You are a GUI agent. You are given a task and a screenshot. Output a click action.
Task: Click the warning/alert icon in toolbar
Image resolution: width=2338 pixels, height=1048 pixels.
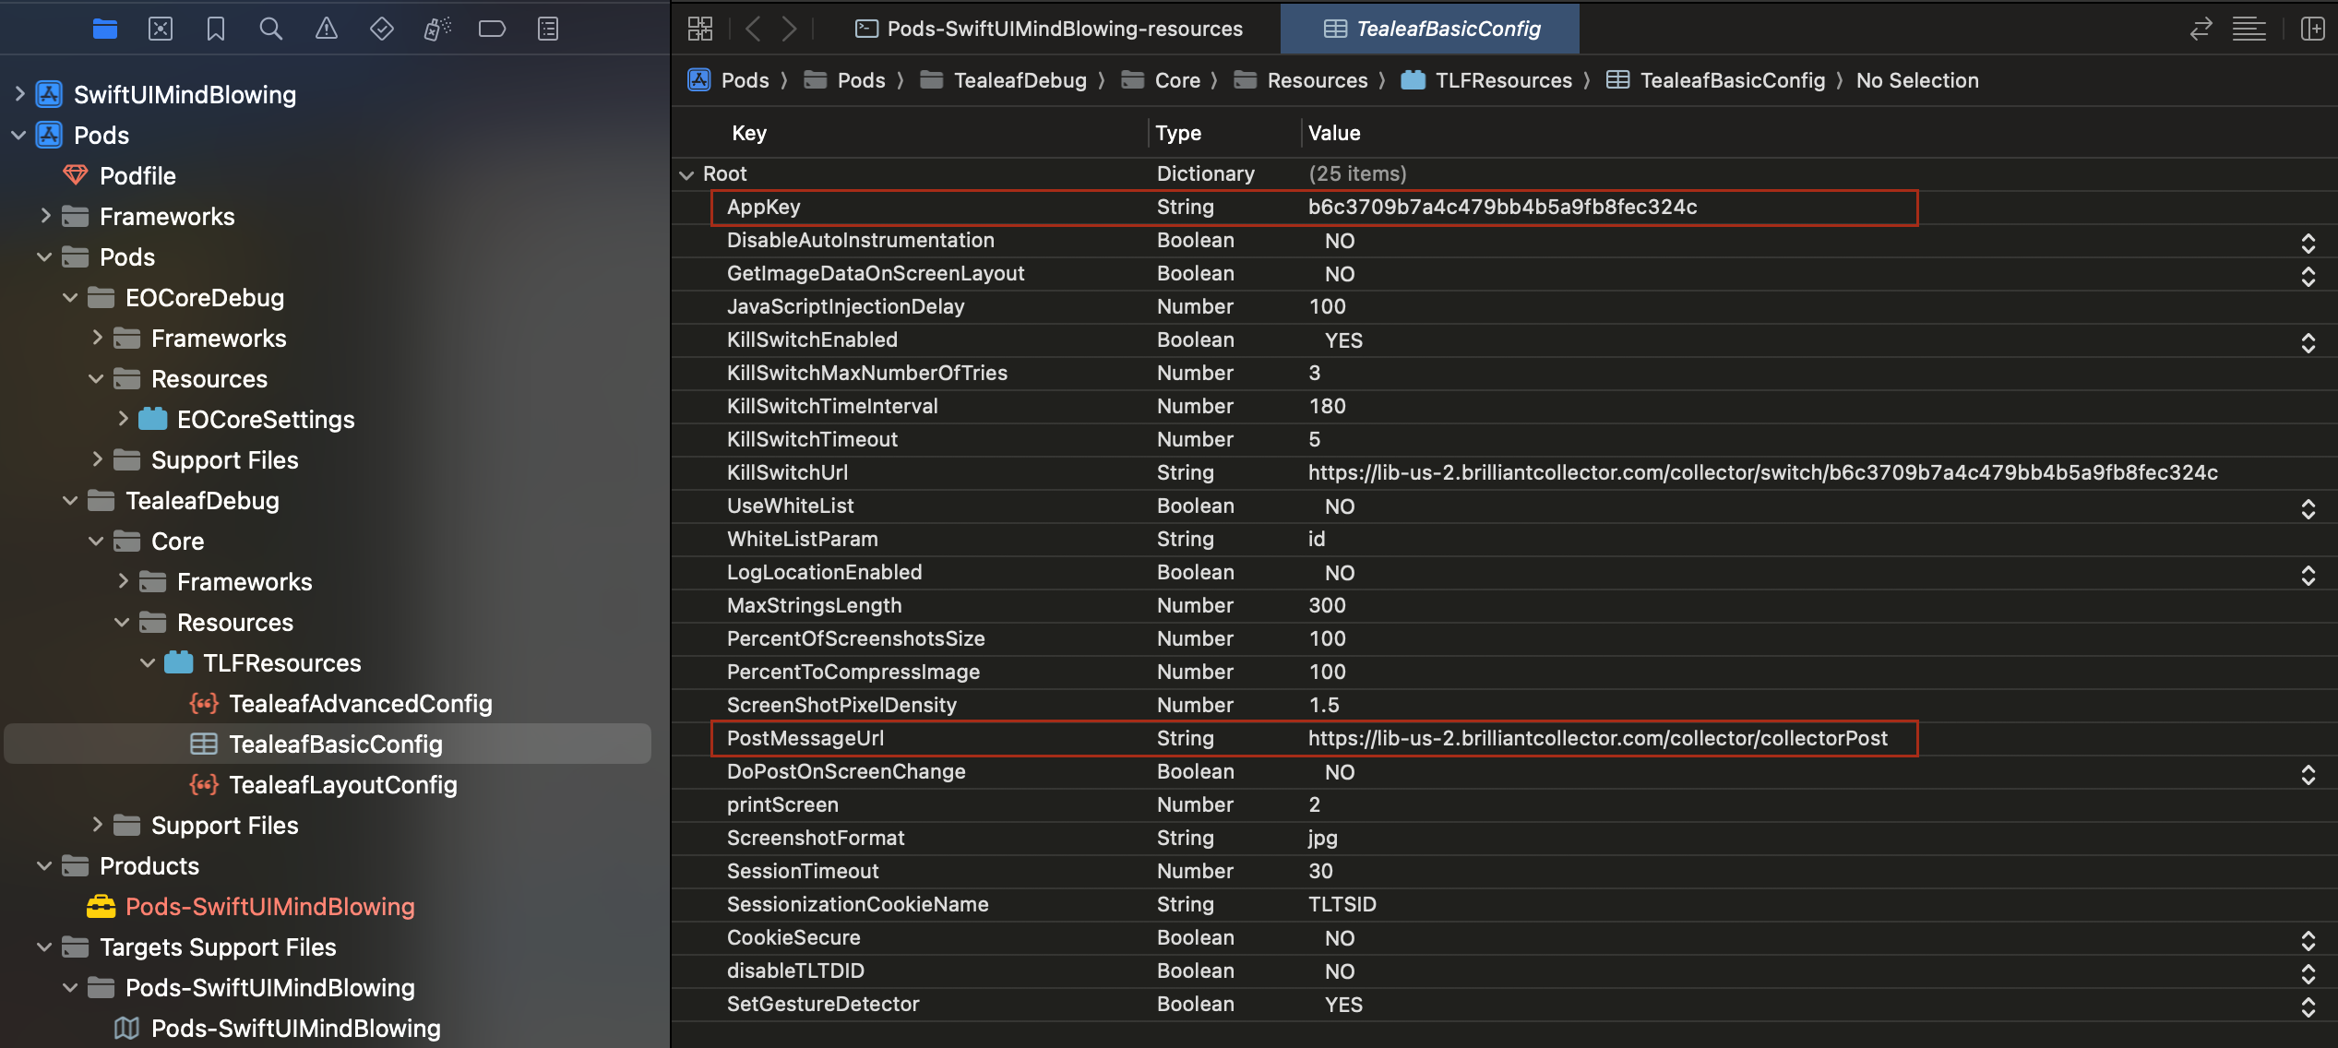point(325,29)
